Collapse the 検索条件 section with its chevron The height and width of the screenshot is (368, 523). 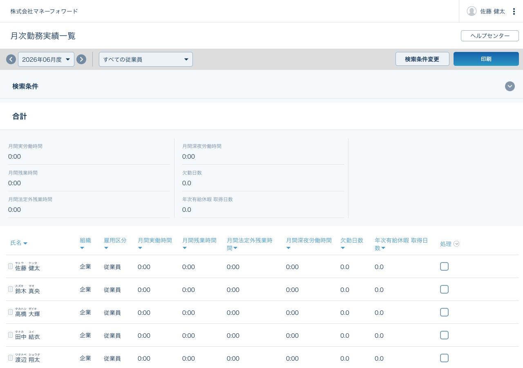click(510, 86)
